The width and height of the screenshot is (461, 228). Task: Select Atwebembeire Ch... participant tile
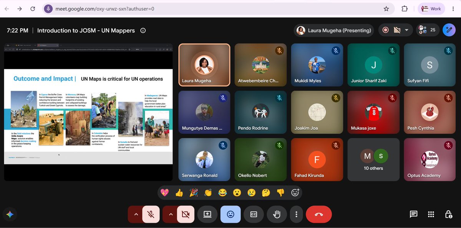tap(260, 65)
